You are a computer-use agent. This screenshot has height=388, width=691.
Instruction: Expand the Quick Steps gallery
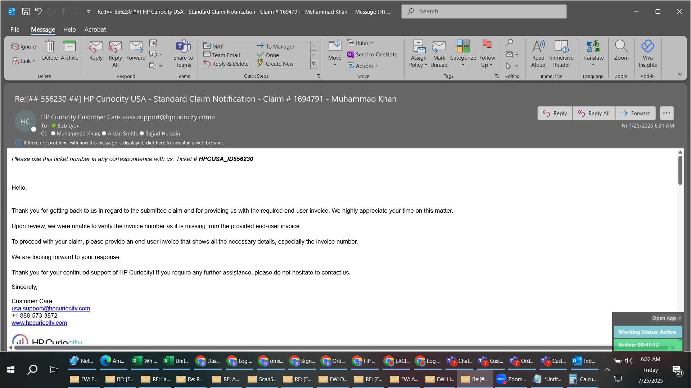313,64
